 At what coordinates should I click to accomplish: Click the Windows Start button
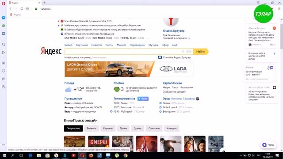point(4,155)
